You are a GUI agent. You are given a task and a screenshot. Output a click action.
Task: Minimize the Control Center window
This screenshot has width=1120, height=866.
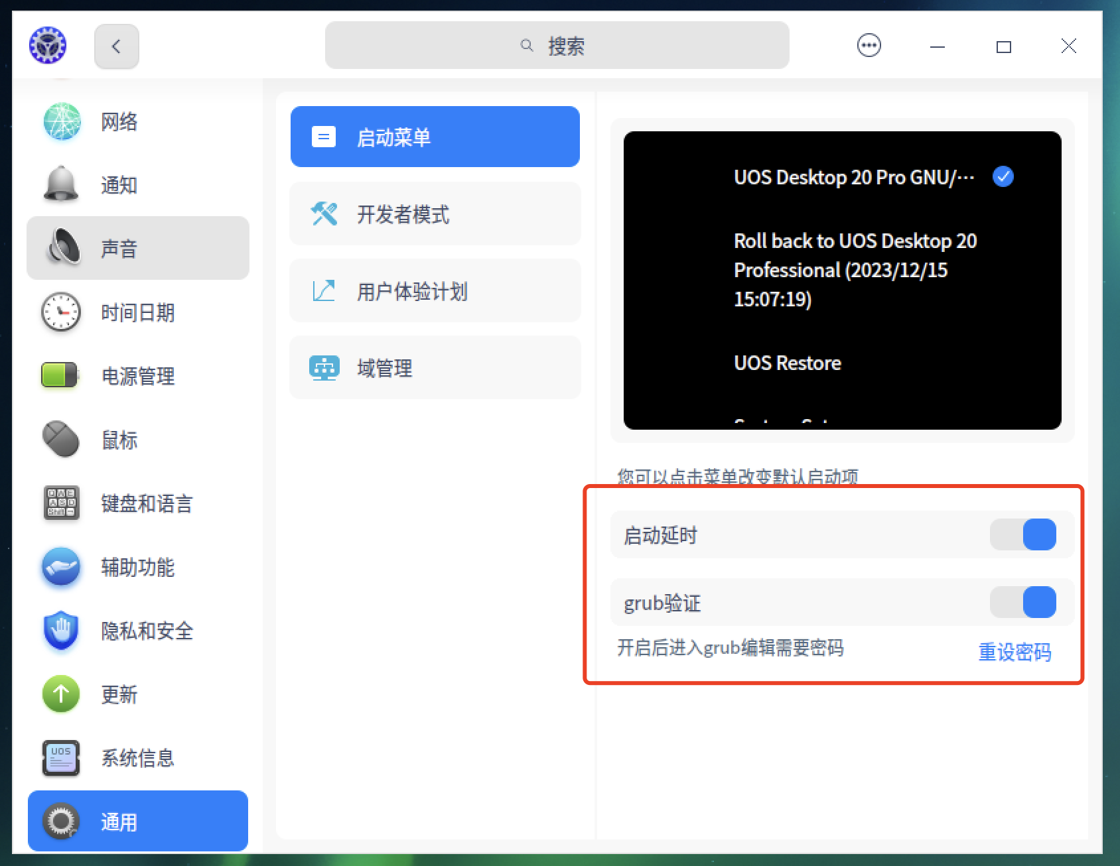pos(938,46)
